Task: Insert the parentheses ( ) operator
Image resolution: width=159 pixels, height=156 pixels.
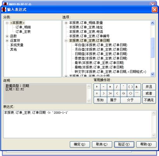Action: [x=130, y=87]
